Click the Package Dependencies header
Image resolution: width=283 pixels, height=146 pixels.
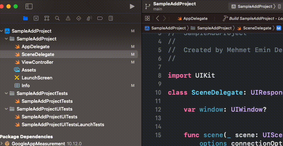click(26, 136)
